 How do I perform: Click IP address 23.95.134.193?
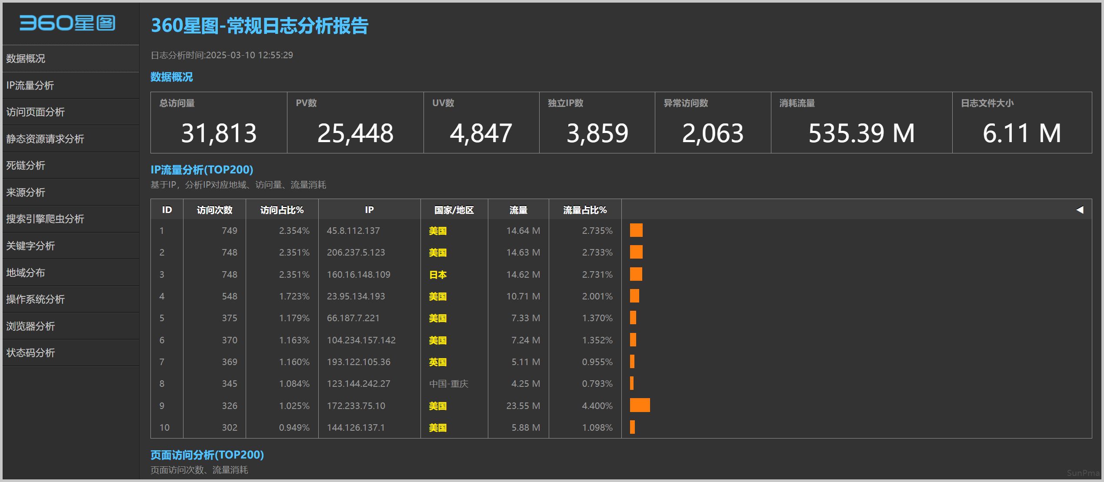click(x=356, y=296)
